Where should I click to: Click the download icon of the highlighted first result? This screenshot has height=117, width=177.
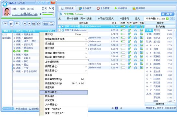click(x=141, y=27)
